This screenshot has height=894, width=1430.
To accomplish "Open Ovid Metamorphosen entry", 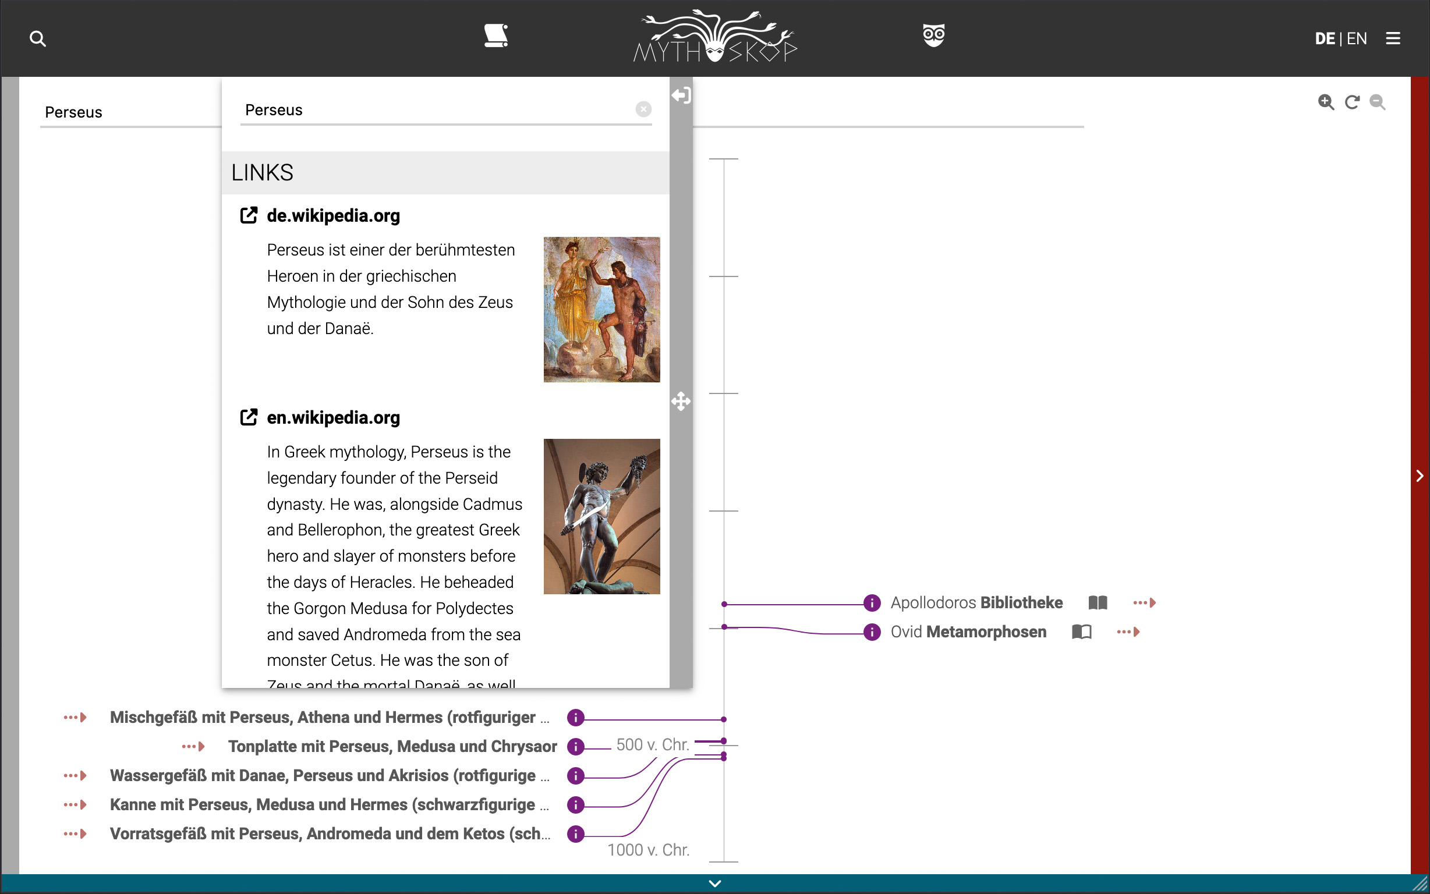I will point(968,632).
